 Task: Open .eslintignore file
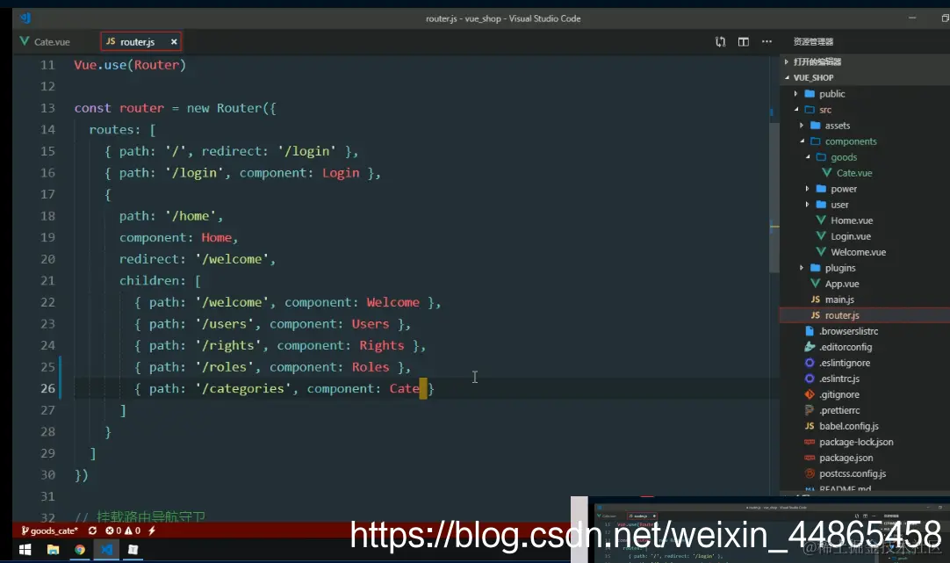[x=845, y=363]
